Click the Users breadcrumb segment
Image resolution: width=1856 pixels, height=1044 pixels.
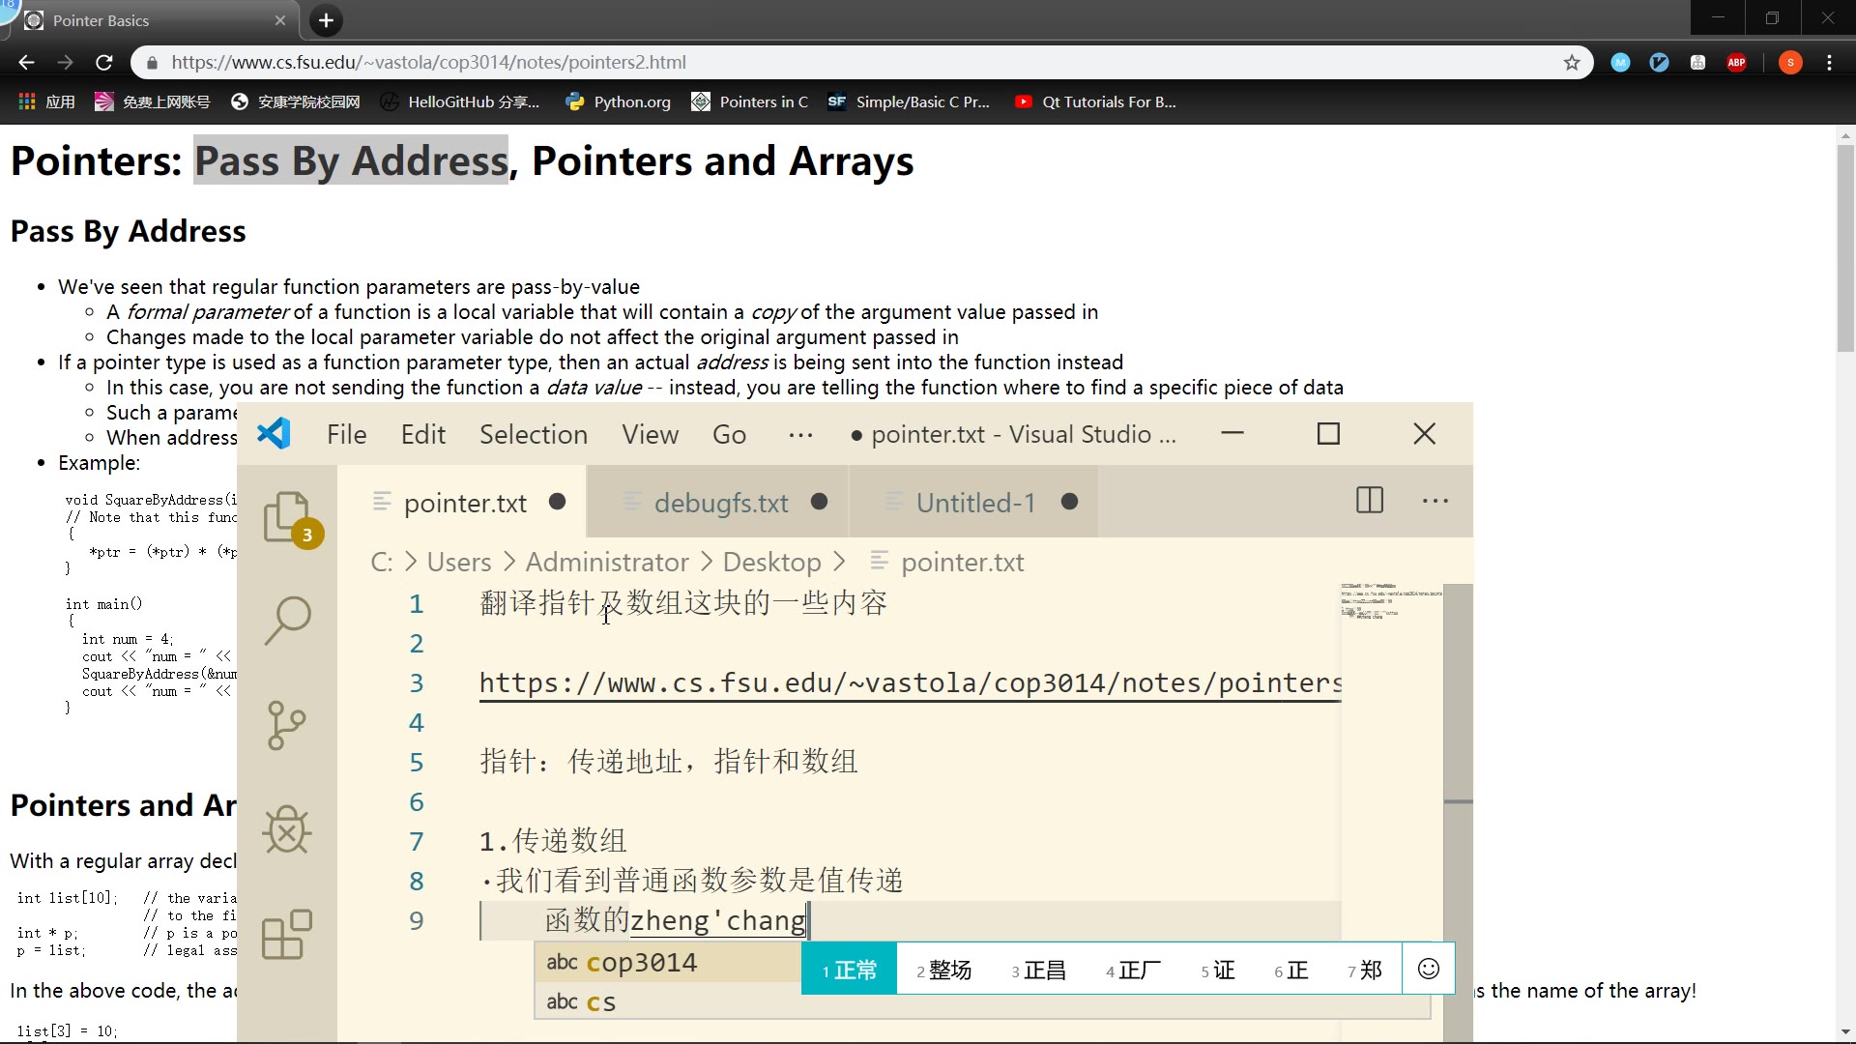coord(459,562)
